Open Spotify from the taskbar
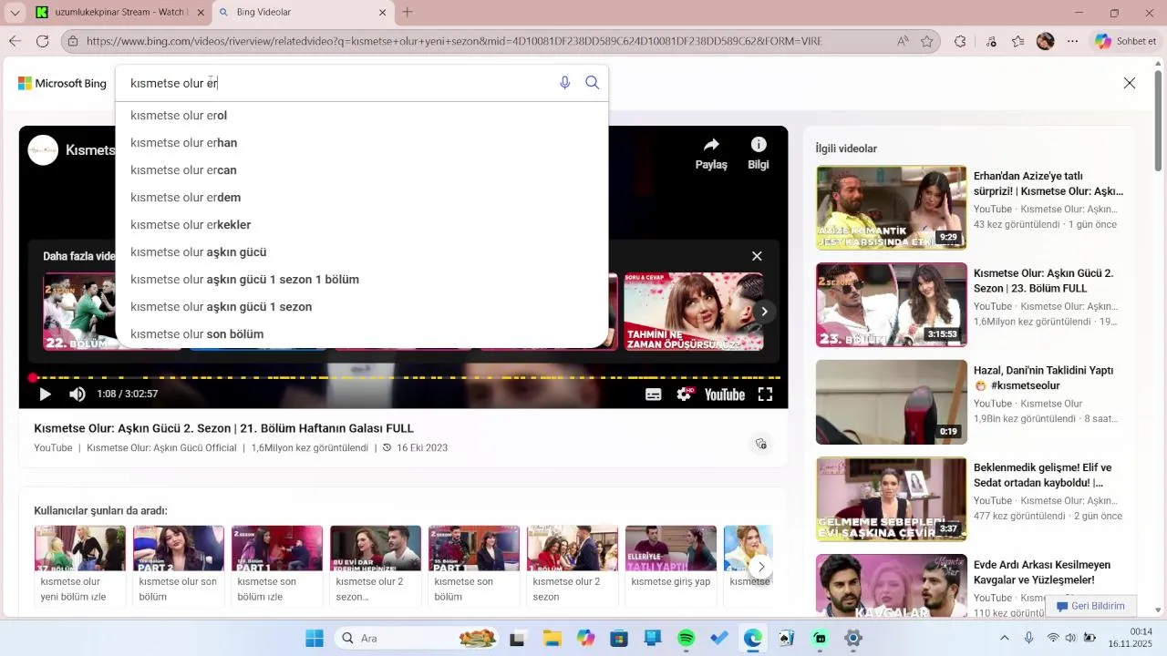 (687, 639)
